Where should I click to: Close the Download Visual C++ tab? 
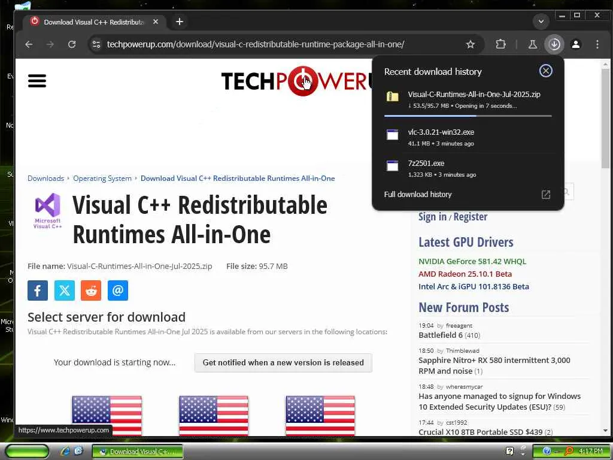pos(156,22)
